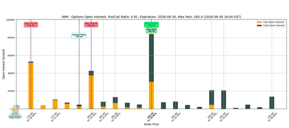Image resolution: width=289 pixels, height=128 pixels.
Task: Click the orange Puts Open Interest legend swatch
Action: pyautogui.click(x=259, y=22)
